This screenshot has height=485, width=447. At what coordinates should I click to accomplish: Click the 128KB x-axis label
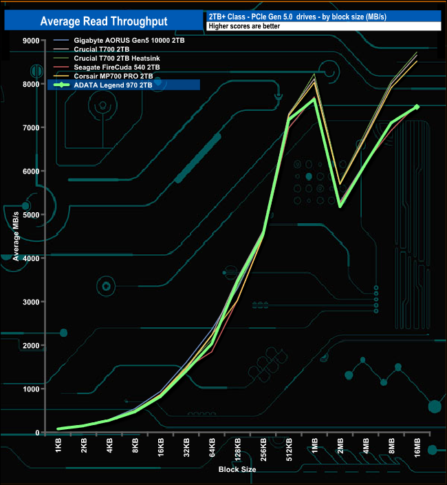[238, 449]
